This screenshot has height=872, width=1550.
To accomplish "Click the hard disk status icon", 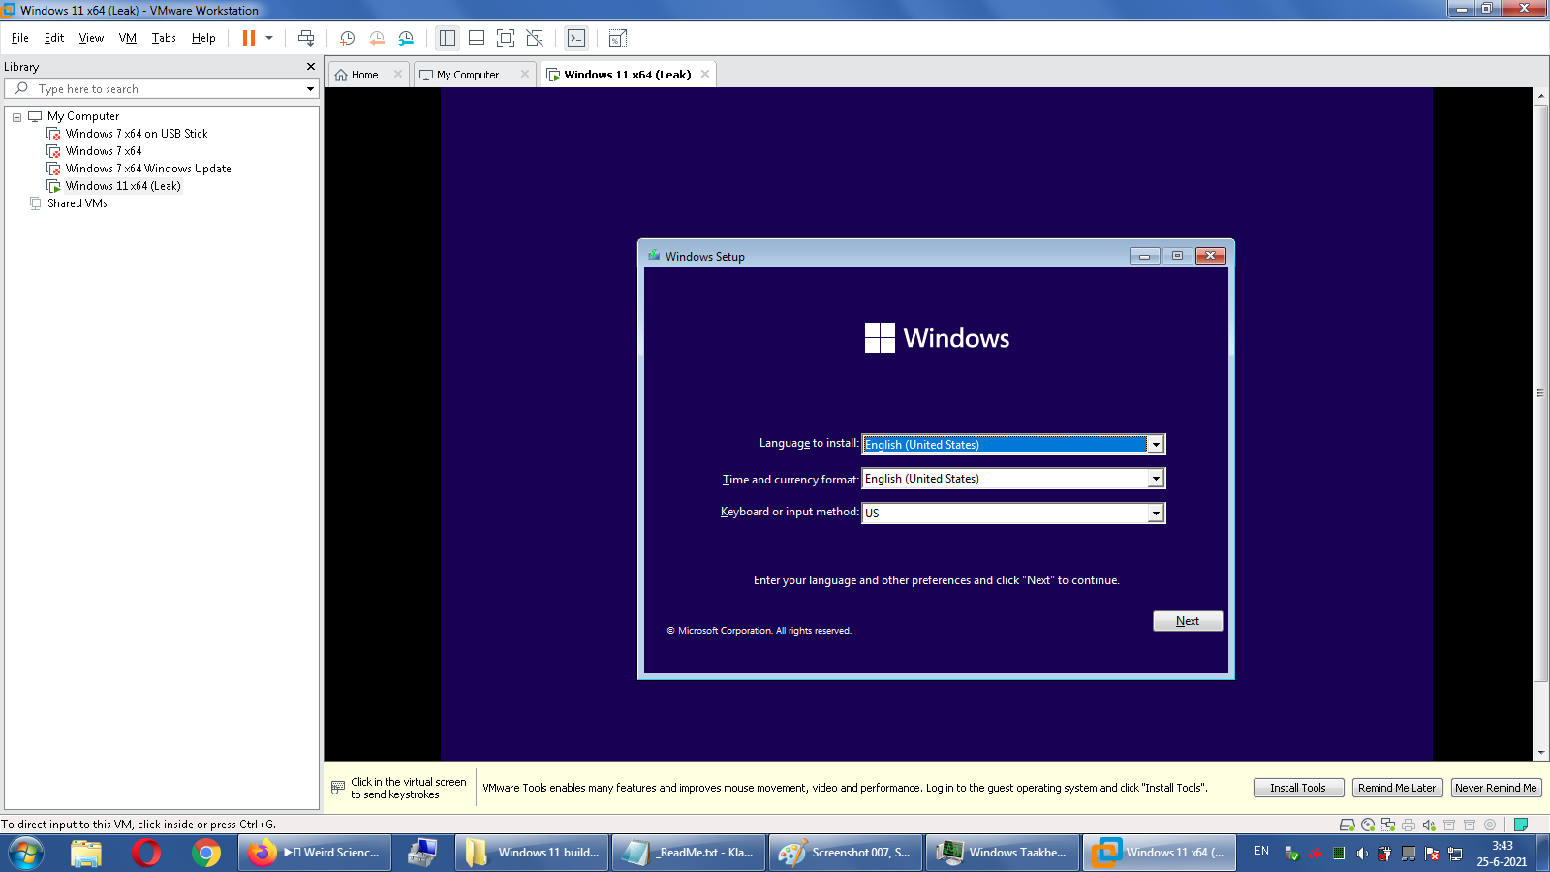I will coord(1347,825).
